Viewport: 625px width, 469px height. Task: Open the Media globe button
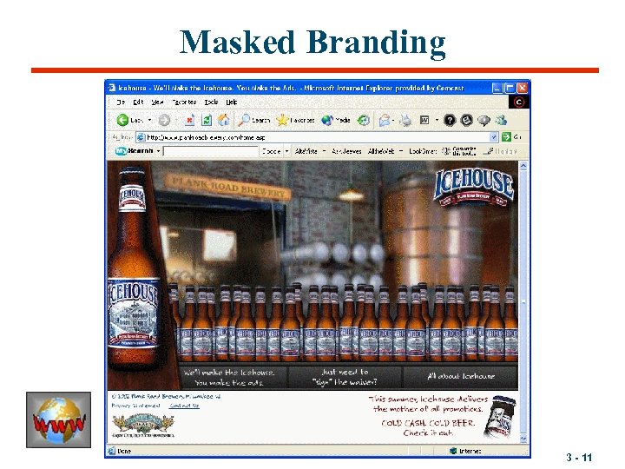click(327, 120)
